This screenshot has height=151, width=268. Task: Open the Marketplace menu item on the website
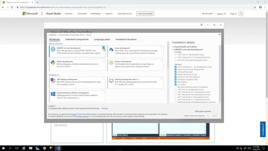tap(95, 13)
